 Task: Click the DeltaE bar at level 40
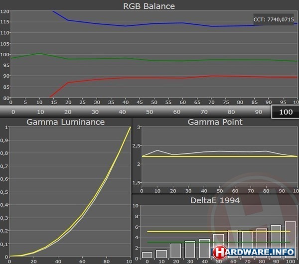(205, 249)
